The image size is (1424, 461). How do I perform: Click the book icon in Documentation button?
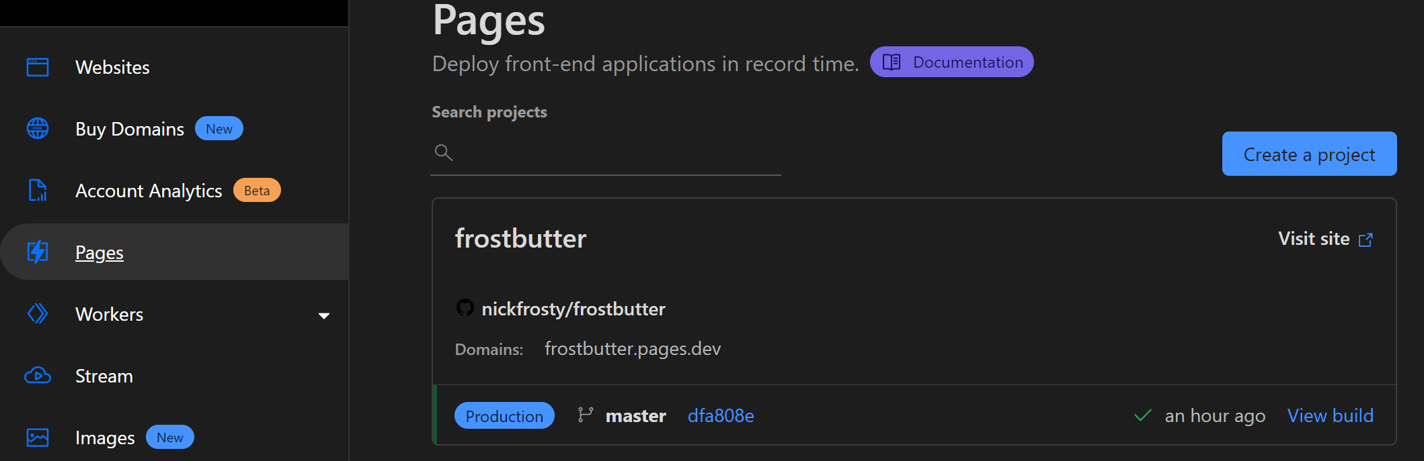click(x=892, y=62)
